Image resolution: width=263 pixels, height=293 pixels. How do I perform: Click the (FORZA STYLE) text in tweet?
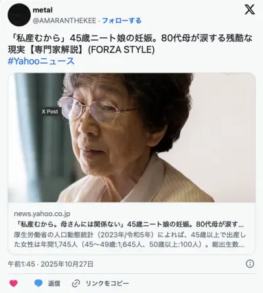(121, 50)
